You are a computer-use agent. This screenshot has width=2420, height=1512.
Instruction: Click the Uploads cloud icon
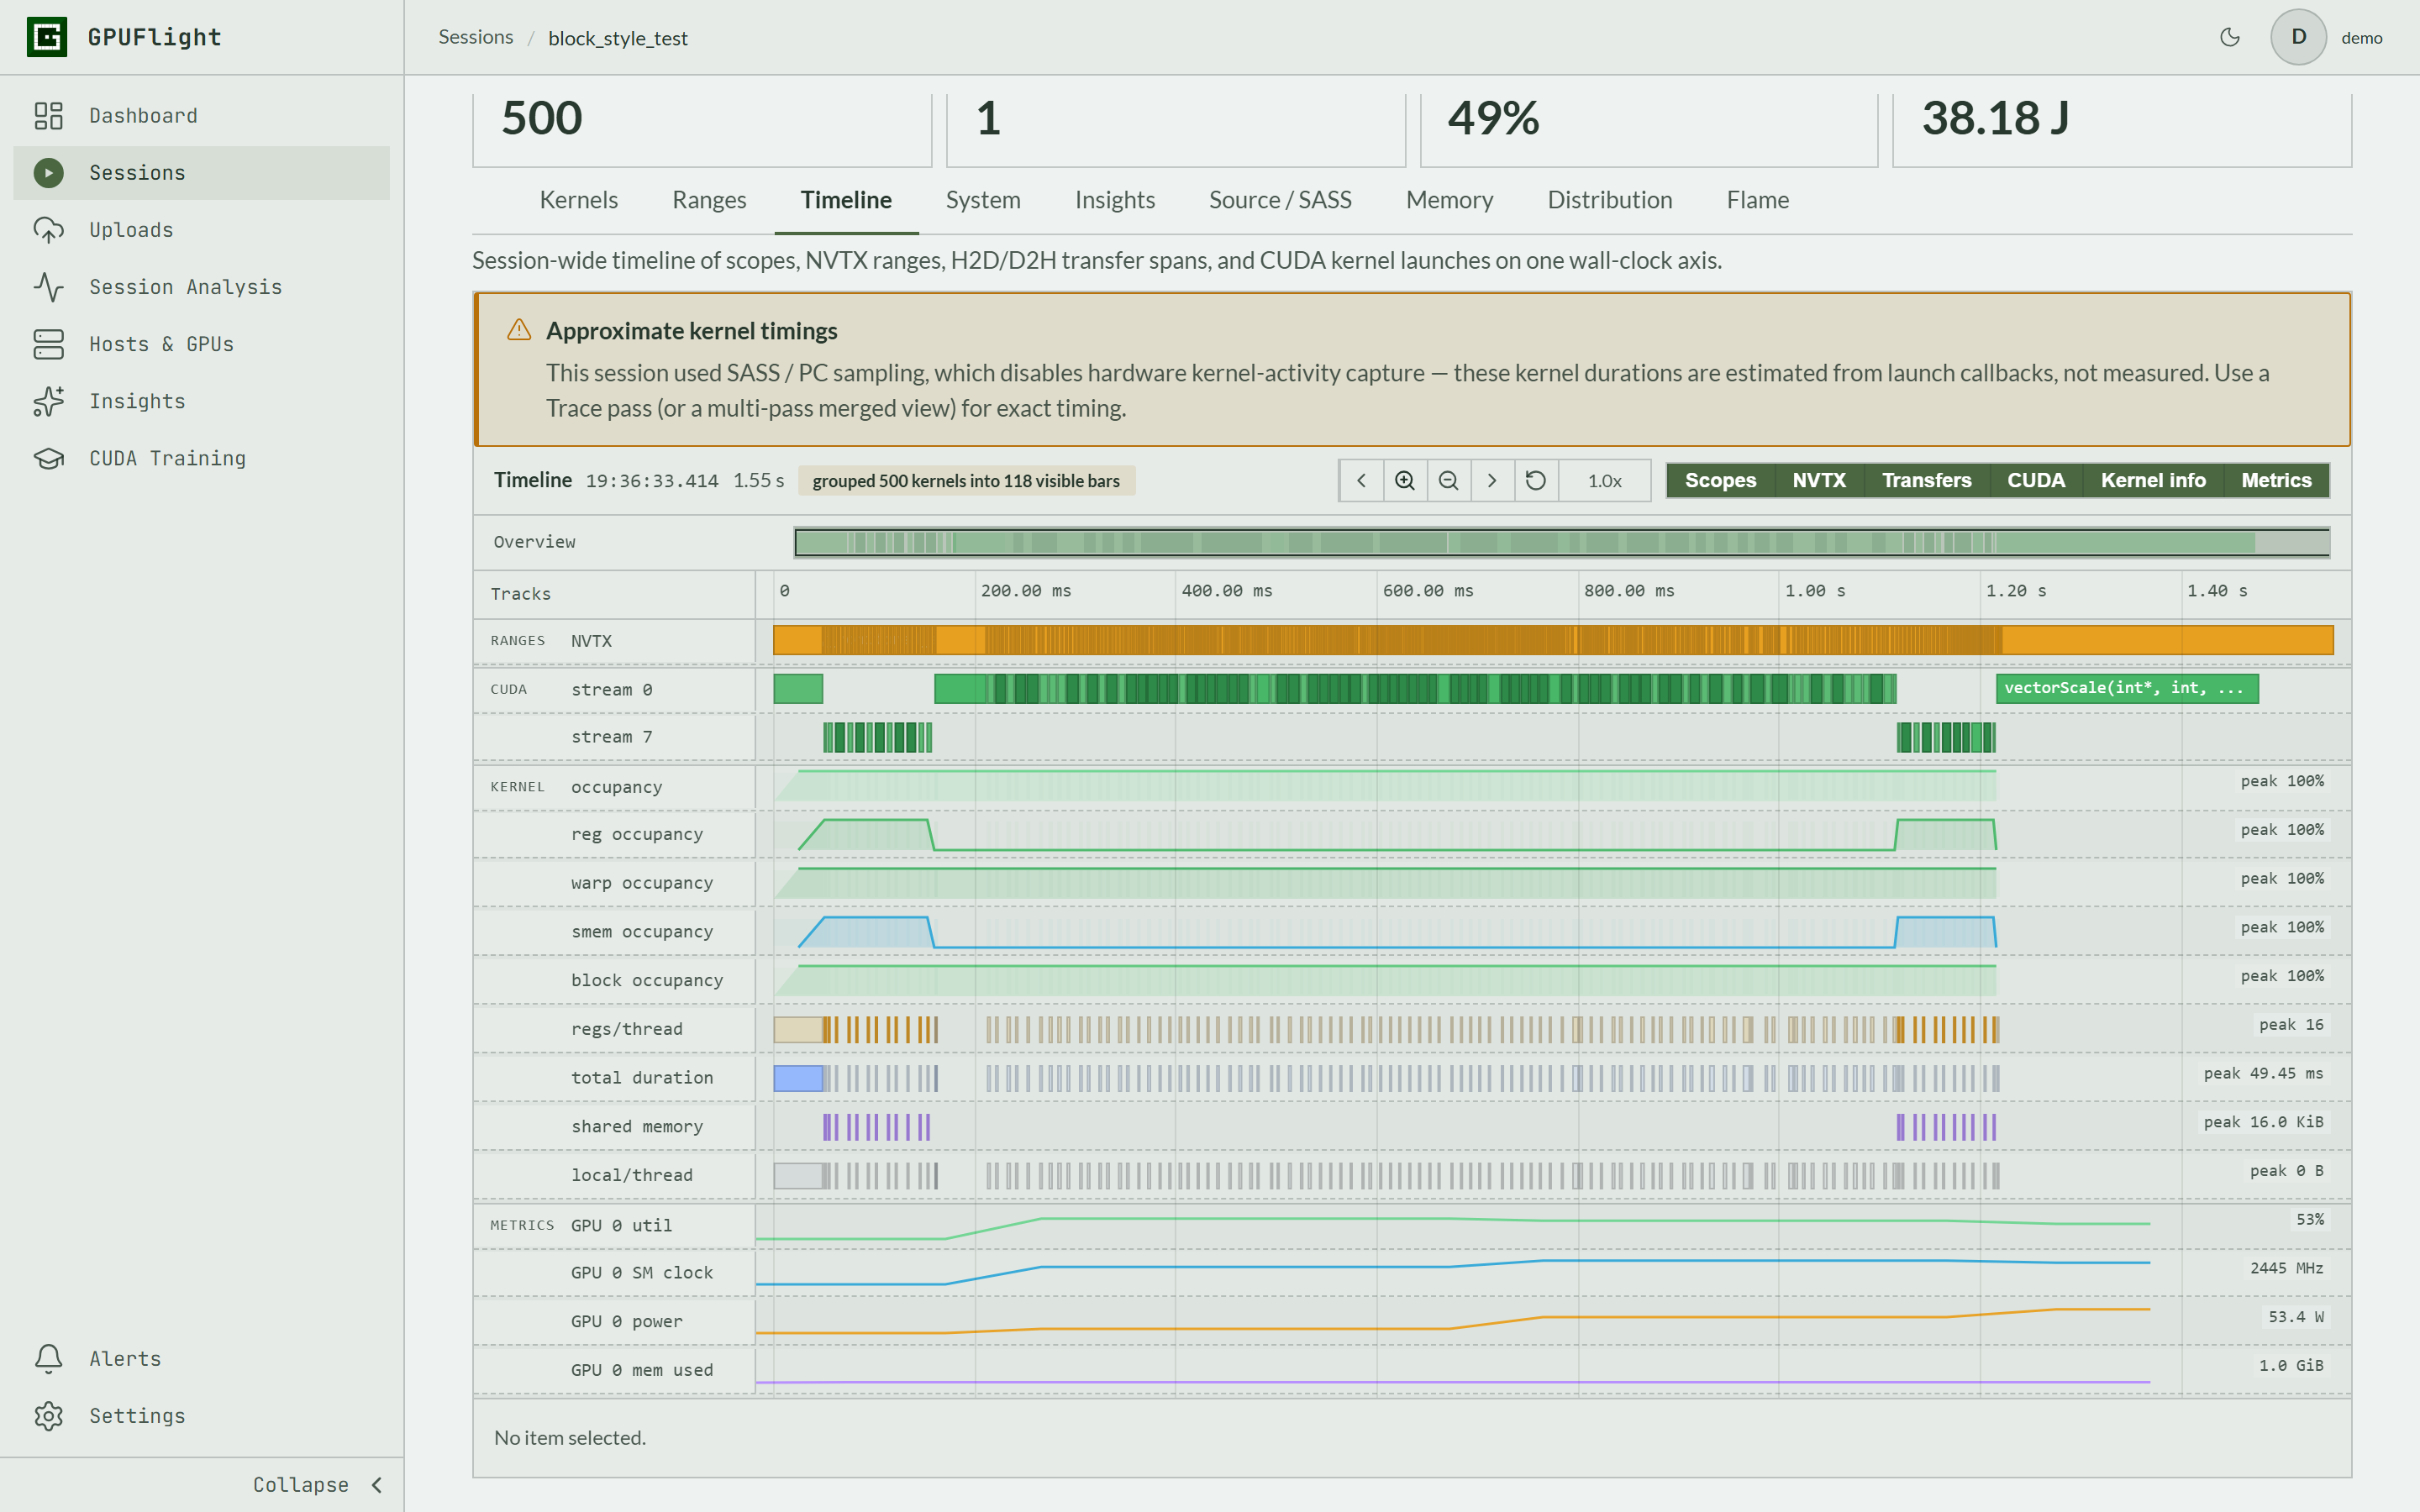click(x=48, y=230)
